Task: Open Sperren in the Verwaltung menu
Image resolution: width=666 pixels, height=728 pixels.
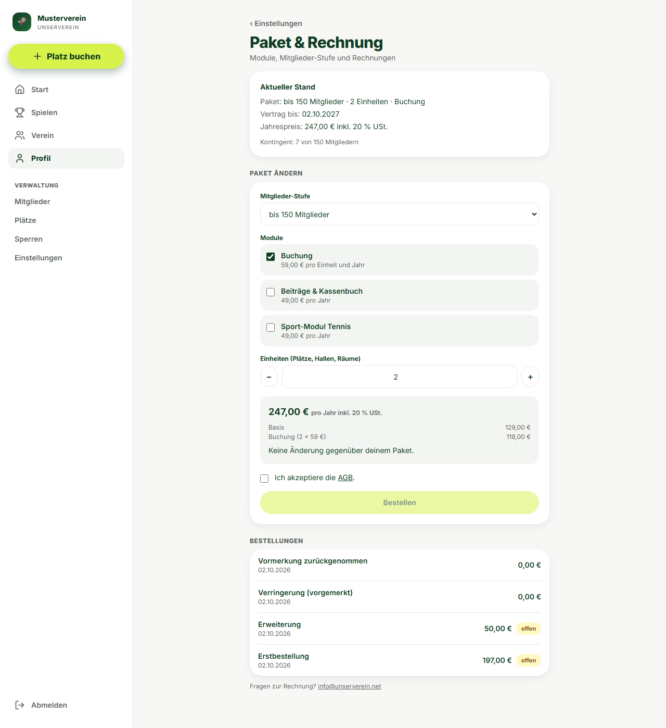Action: [x=29, y=239]
